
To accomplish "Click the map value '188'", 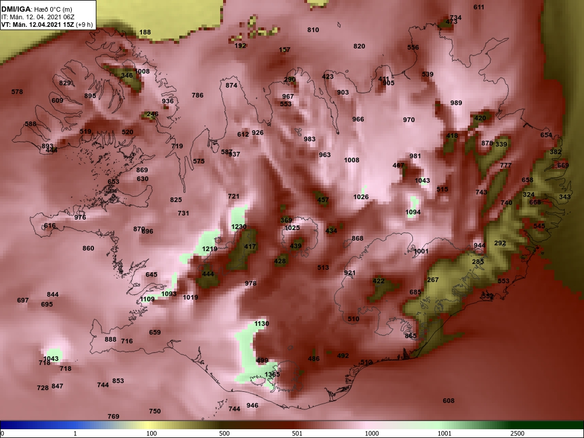I will point(145,32).
